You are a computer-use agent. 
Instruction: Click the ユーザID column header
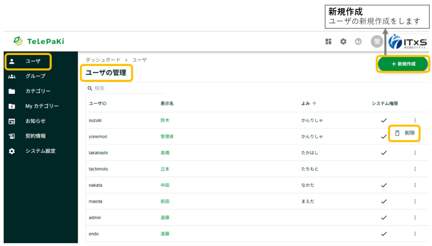(x=97, y=103)
